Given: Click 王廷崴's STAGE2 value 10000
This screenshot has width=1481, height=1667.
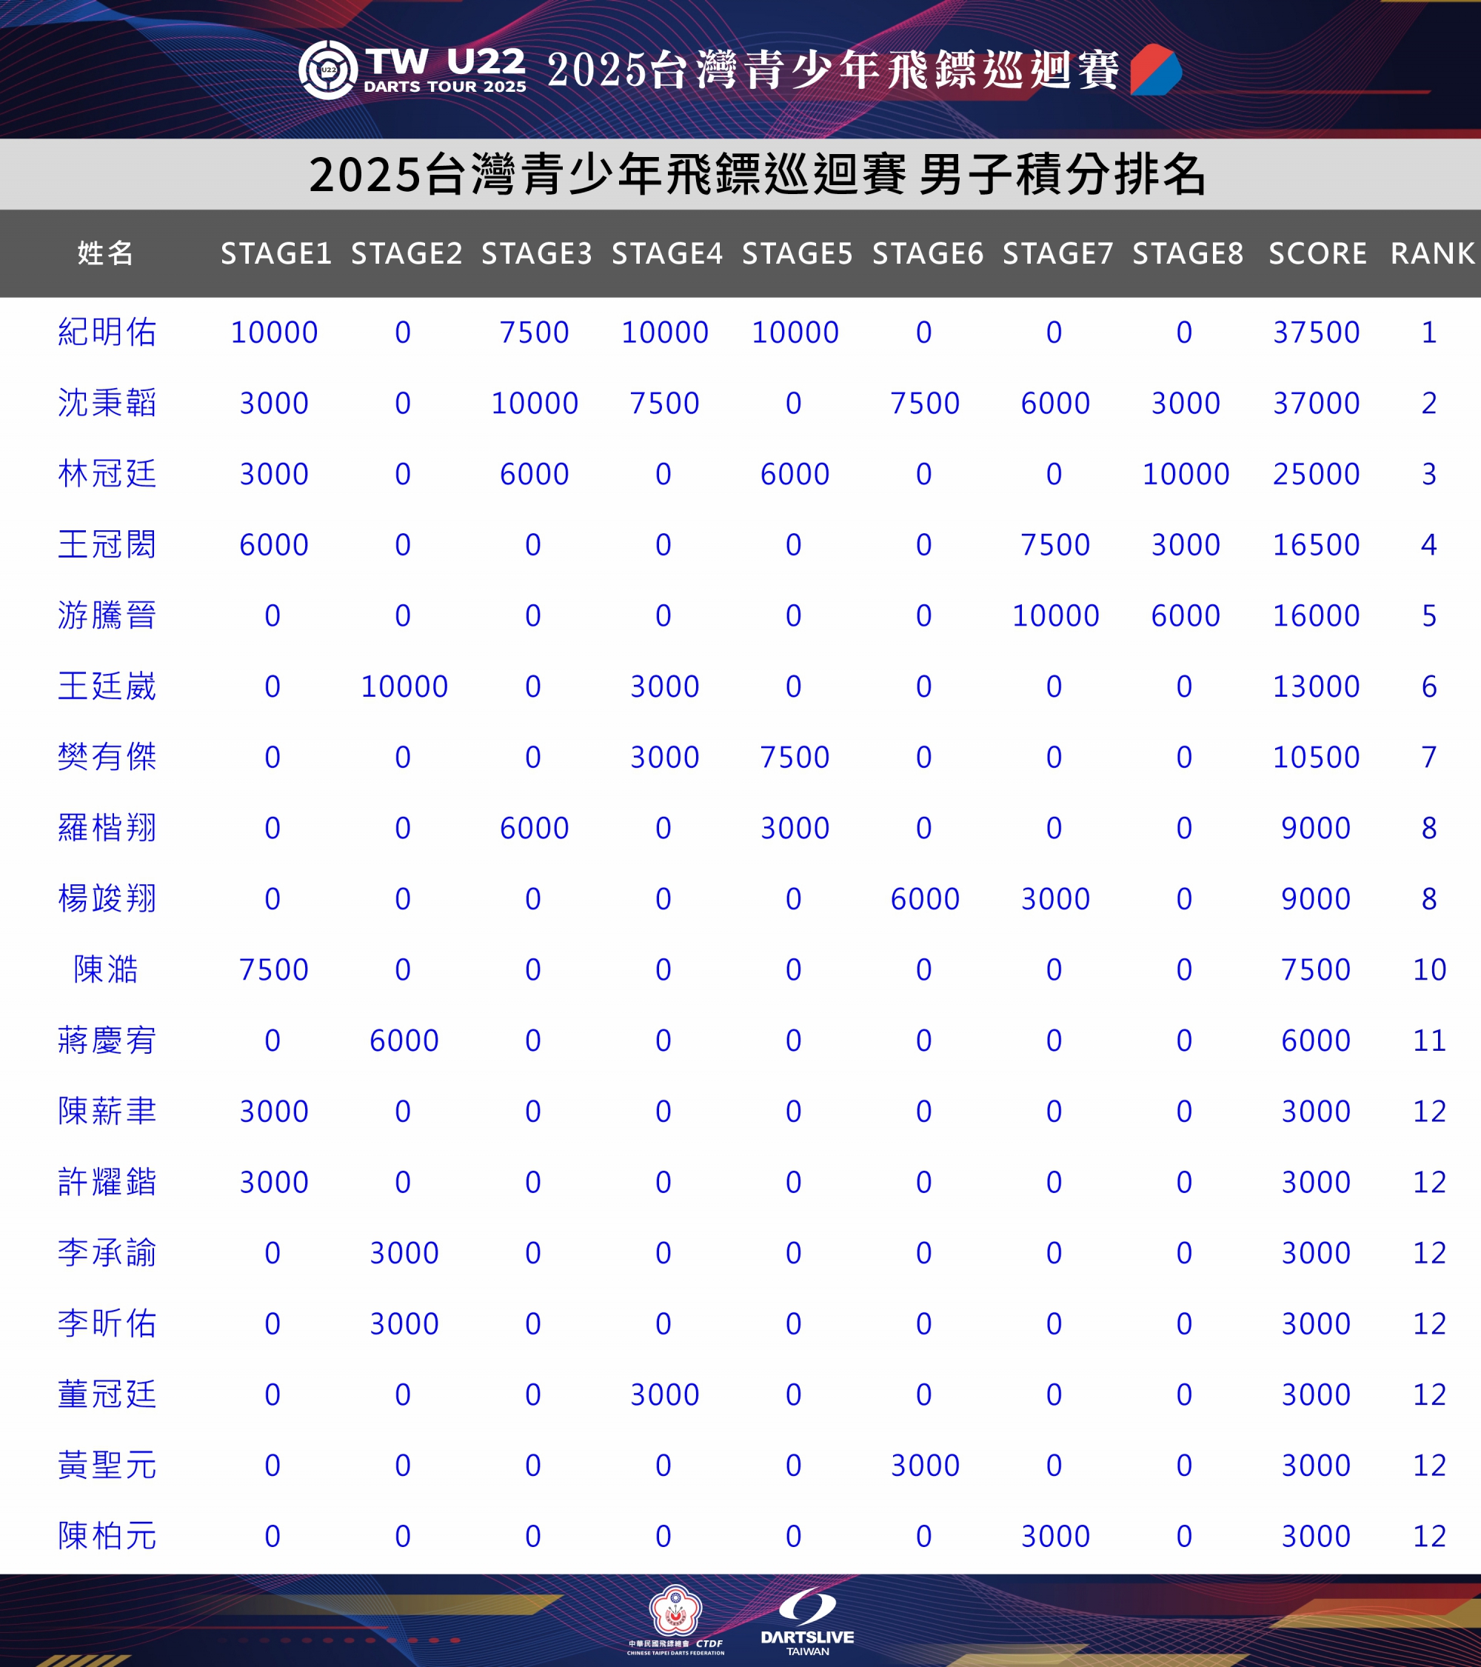Looking at the screenshot, I should pos(404,686).
